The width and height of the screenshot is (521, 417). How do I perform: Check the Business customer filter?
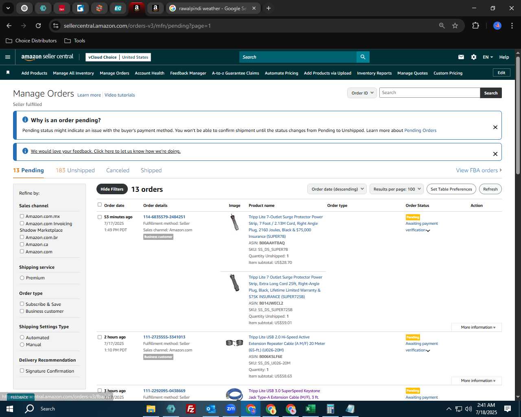coord(22,311)
